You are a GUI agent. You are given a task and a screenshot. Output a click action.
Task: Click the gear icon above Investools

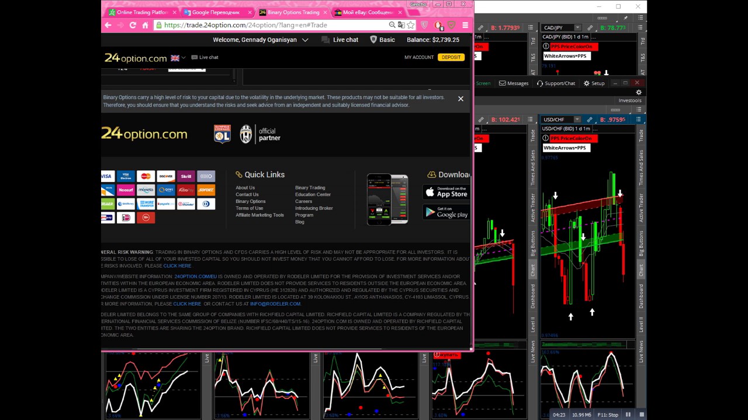(x=639, y=92)
